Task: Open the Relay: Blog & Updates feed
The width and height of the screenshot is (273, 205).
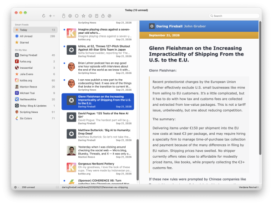Action: [x=35, y=106]
